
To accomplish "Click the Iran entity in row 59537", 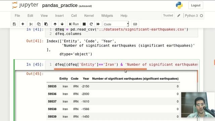I will click(x=65, y=102).
